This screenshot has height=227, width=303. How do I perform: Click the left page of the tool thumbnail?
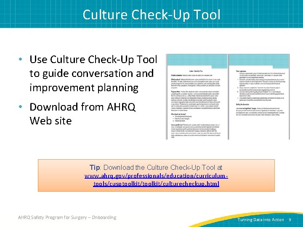click(x=197, y=97)
